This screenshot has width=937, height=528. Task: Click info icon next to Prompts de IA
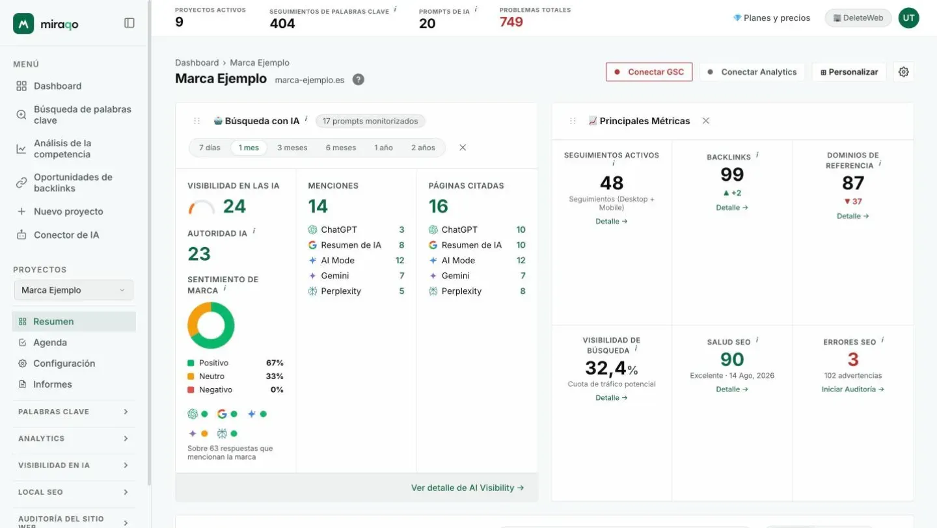[476, 9]
